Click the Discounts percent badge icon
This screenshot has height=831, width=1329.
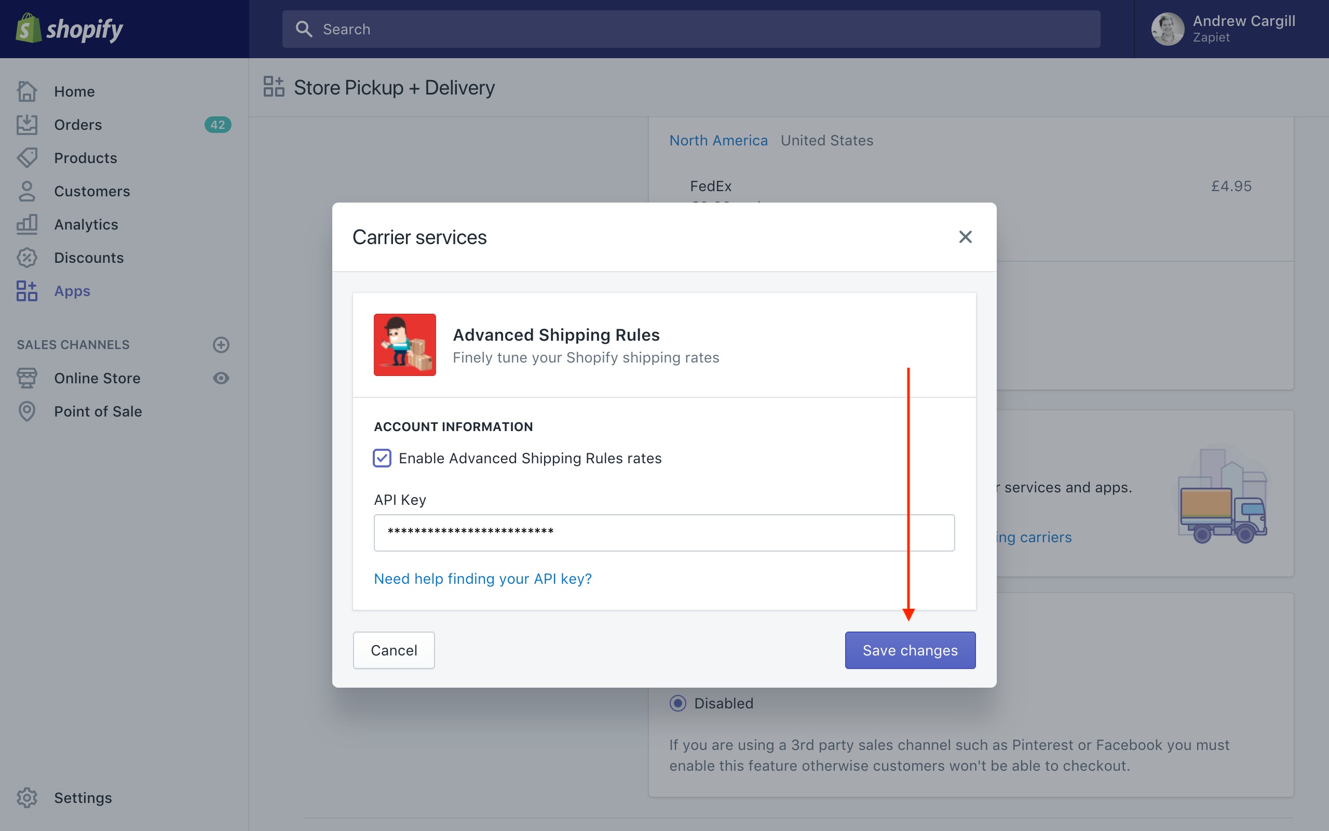(26, 258)
